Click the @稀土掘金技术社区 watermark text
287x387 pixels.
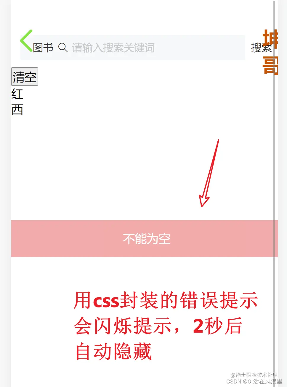click(x=254, y=375)
